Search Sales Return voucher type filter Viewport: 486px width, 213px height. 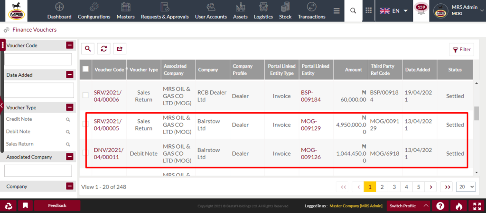coord(68,144)
